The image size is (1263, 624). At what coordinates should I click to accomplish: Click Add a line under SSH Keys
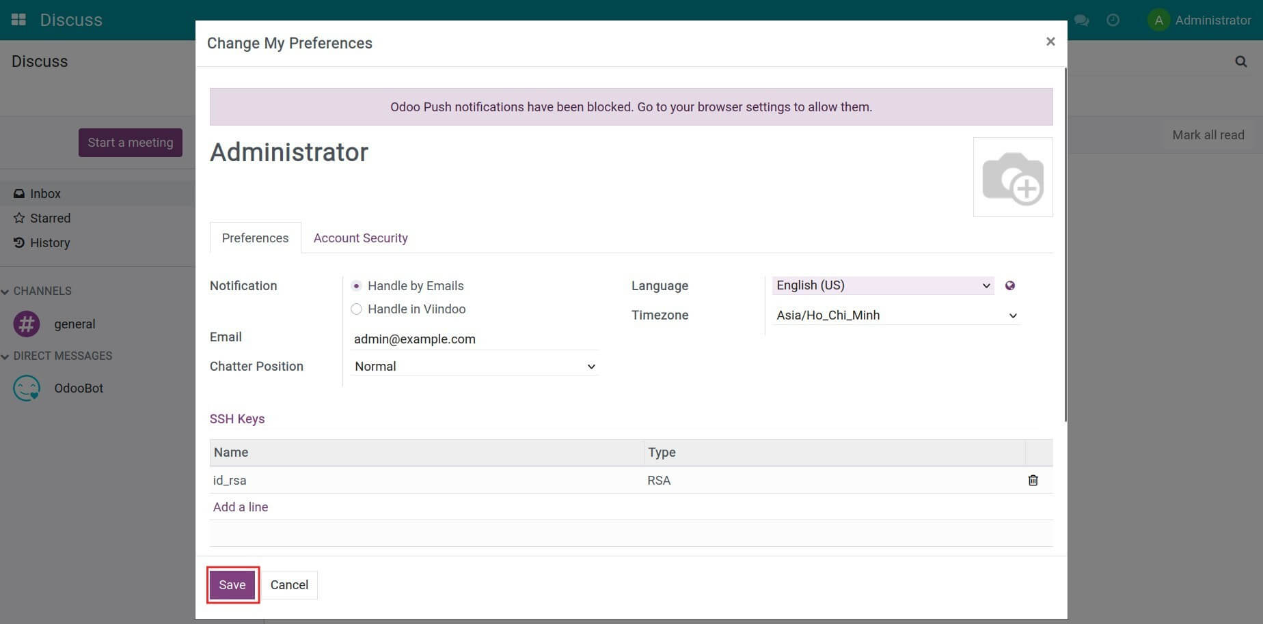click(x=240, y=507)
